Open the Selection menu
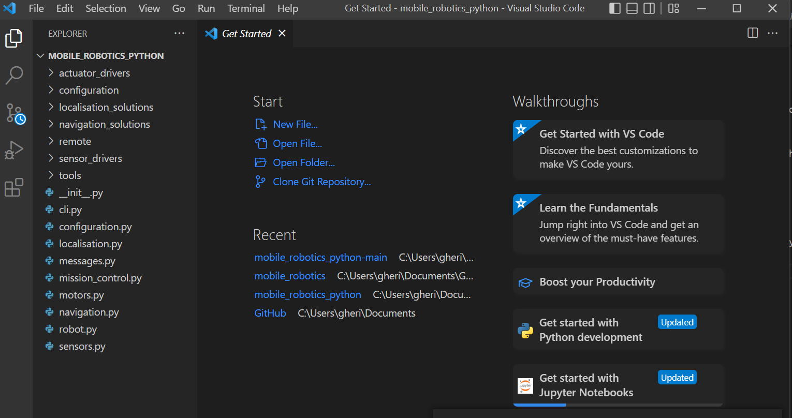The width and height of the screenshot is (792, 418). (106, 8)
